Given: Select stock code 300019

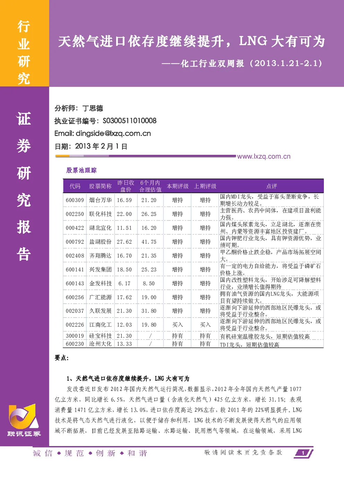Looking at the screenshot, I should pos(75,336).
